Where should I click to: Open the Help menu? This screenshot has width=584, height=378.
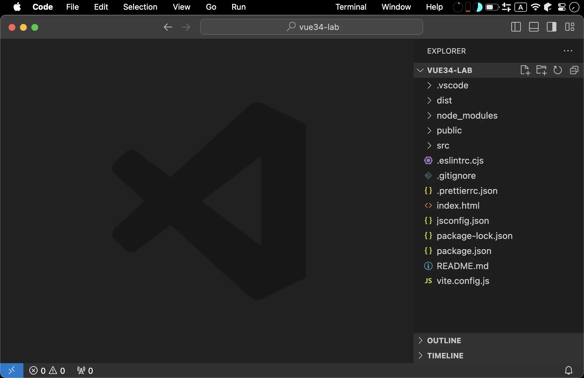434,7
